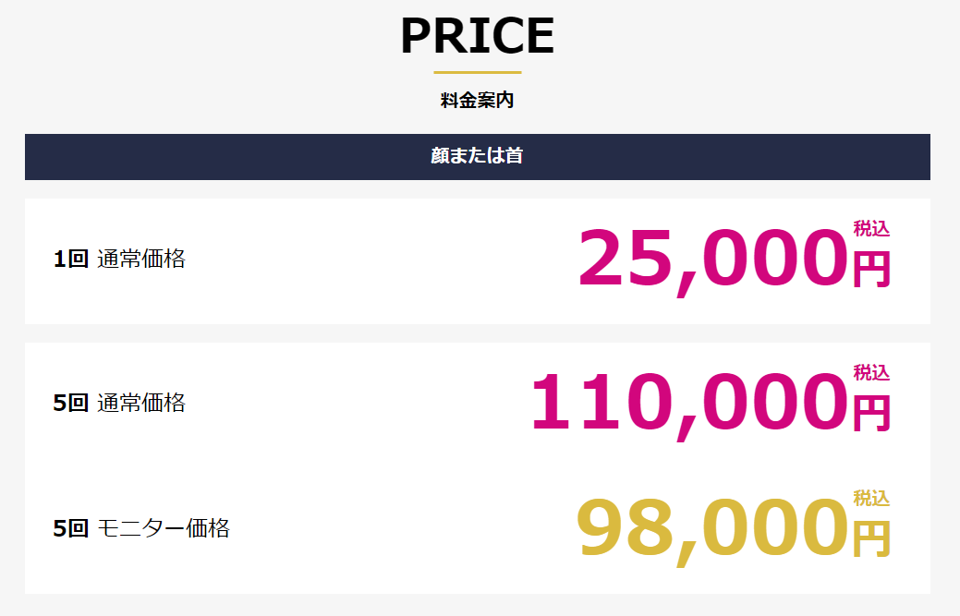Screen dimensions: 960x616
Task: Click the 5回 モニター価格 label
Action: (x=141, y=528)
